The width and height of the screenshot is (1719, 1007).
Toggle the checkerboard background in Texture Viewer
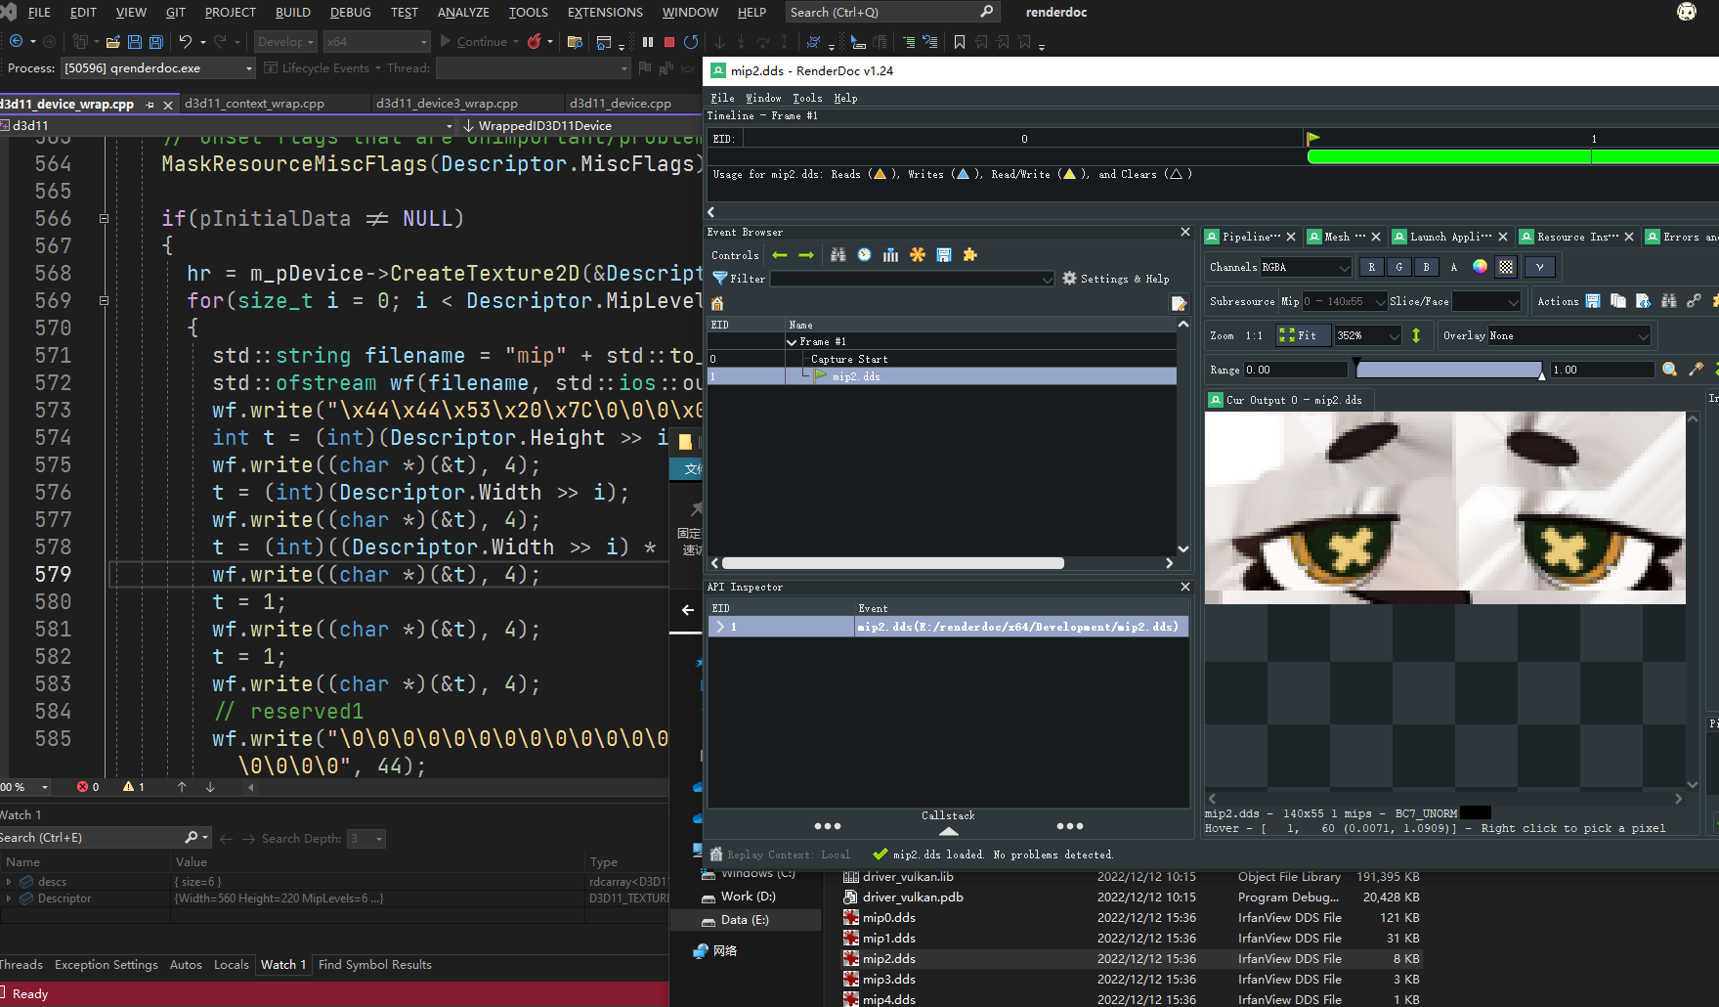[1506, 266]
